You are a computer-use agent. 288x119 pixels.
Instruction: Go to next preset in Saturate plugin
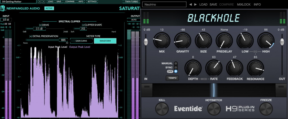(x=44, y=2)
